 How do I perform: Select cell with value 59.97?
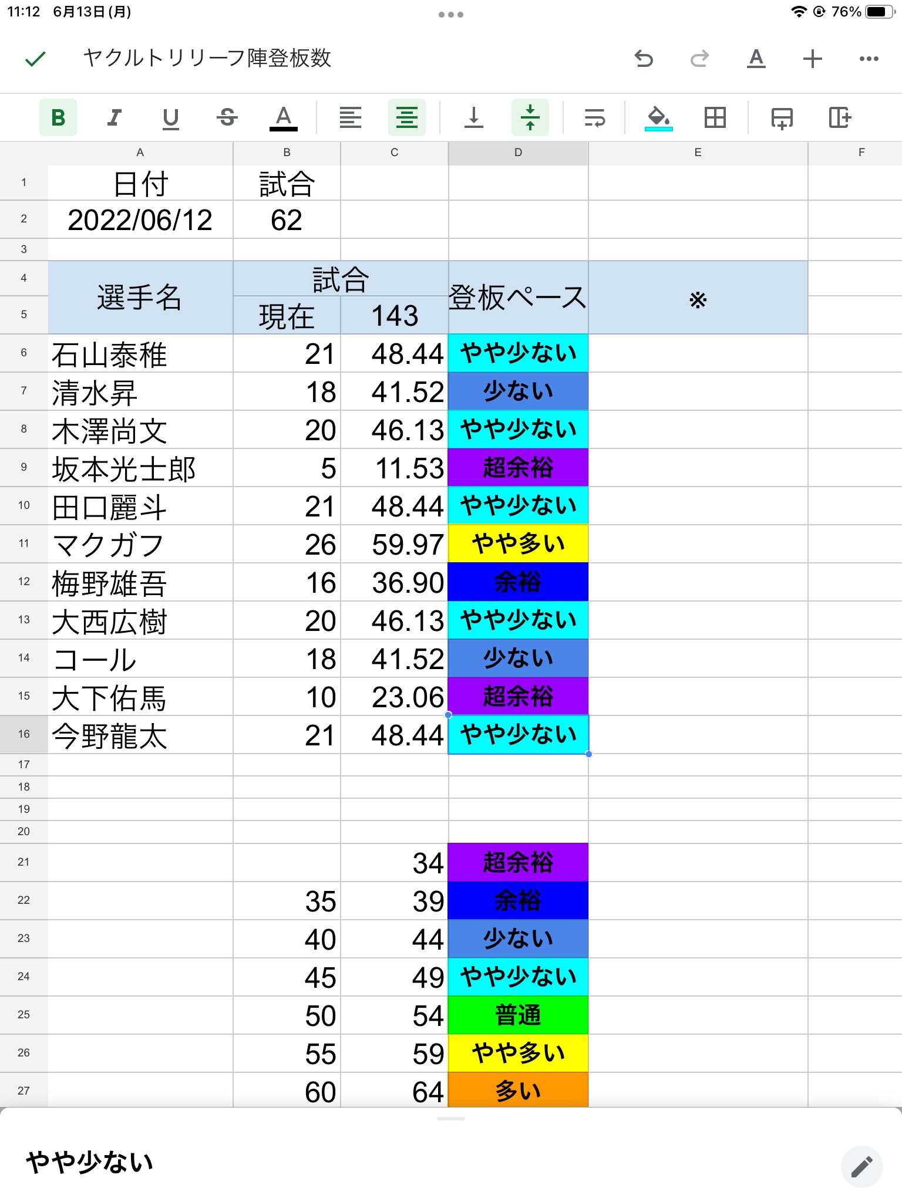coord(395,544)
